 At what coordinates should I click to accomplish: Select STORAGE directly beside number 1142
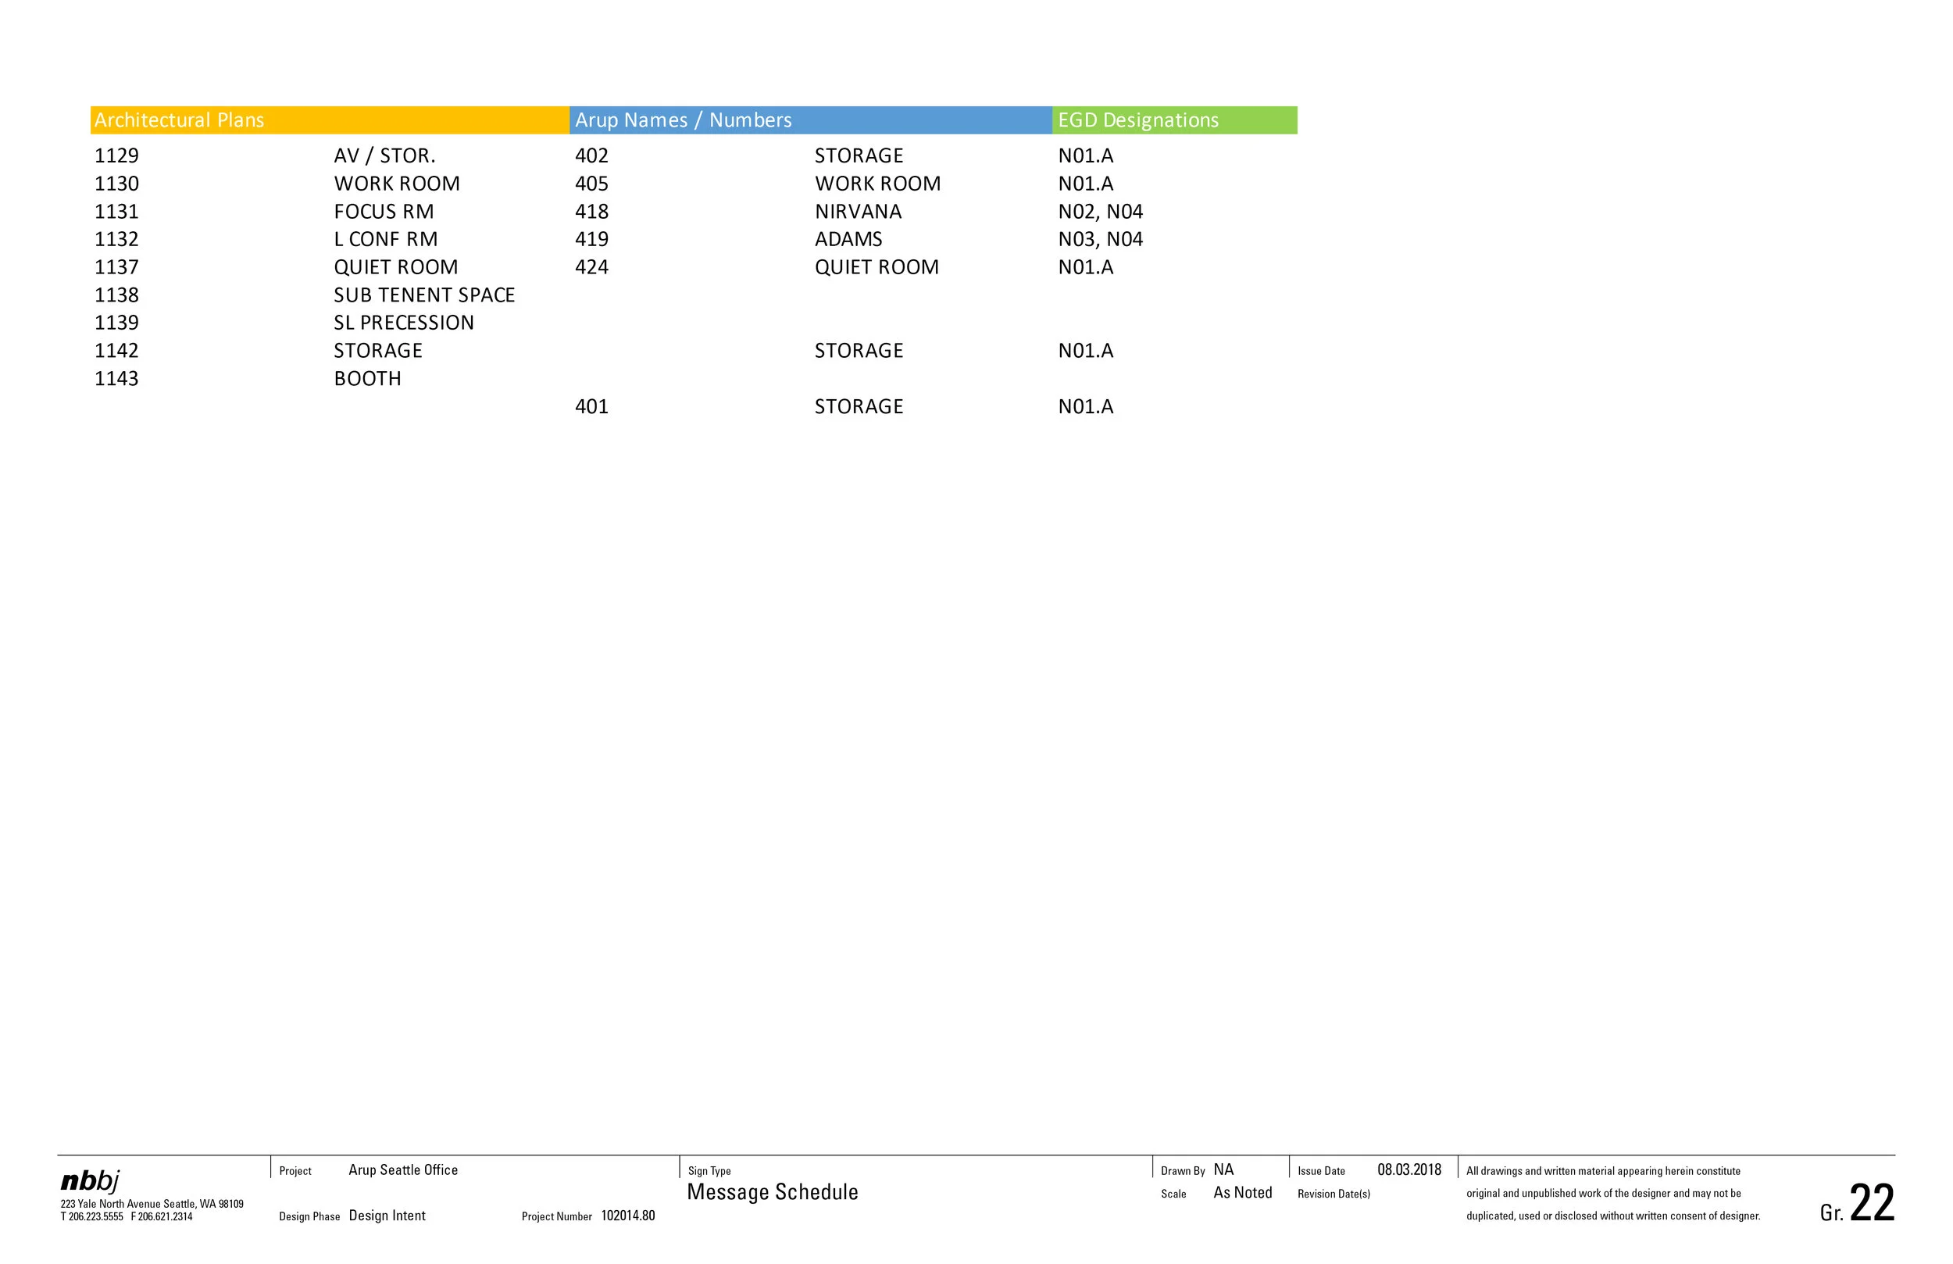coord(378,352)
